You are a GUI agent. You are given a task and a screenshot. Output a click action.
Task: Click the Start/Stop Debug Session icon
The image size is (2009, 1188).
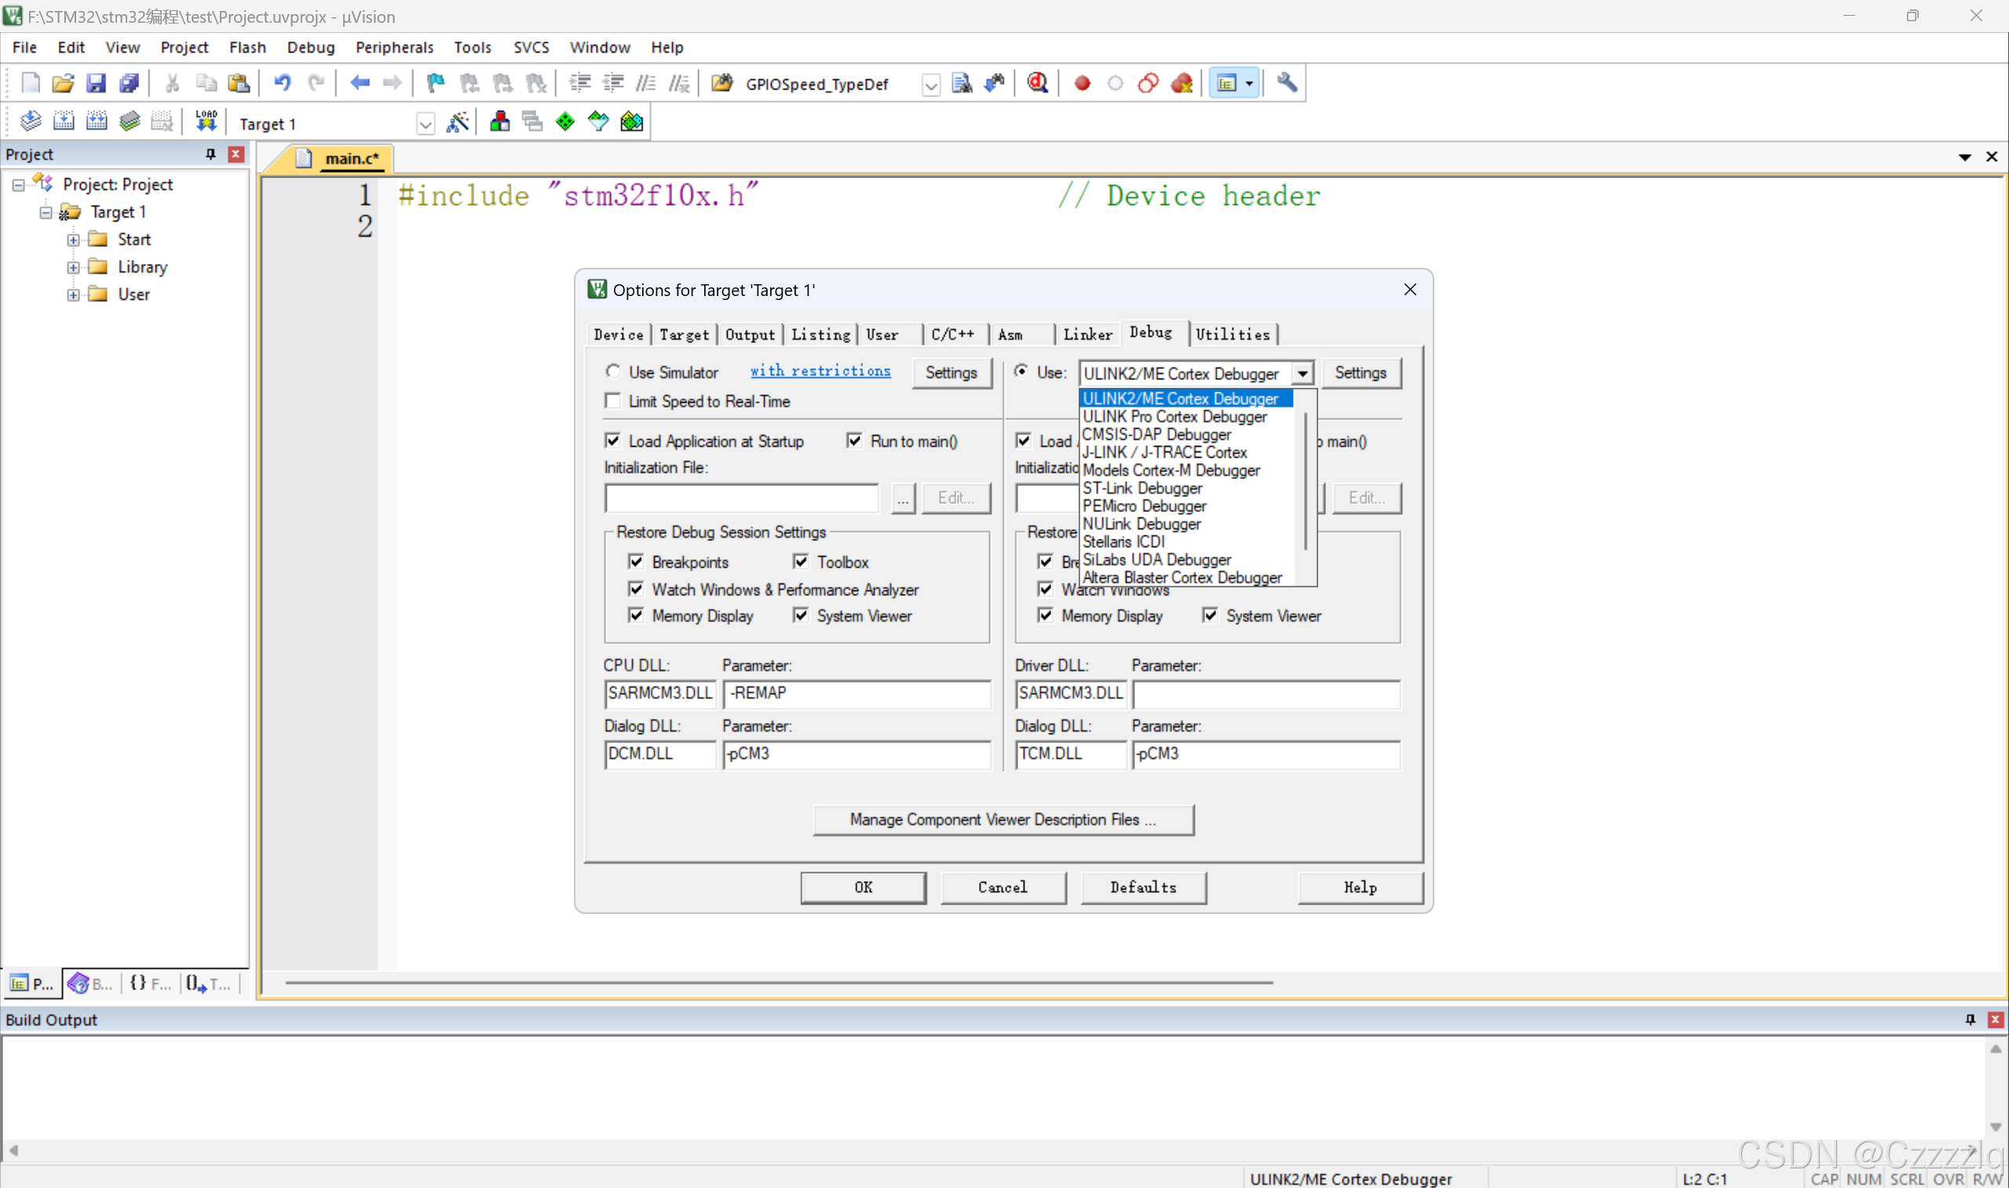coord(1037,83)
